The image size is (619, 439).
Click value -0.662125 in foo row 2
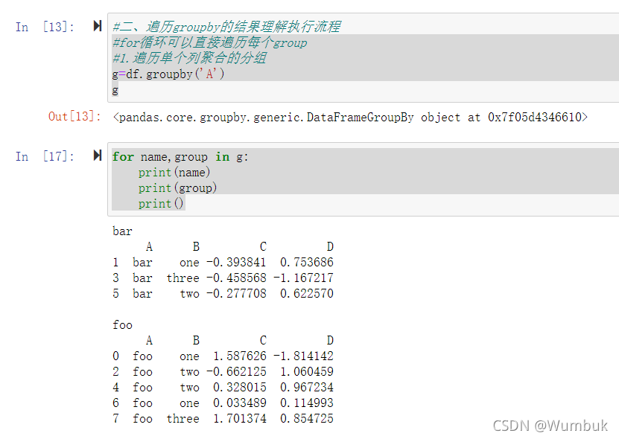point(236,371)
